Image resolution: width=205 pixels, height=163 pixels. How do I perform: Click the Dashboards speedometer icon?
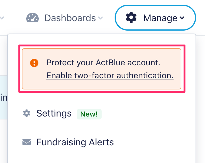click(x=32, y=18)
